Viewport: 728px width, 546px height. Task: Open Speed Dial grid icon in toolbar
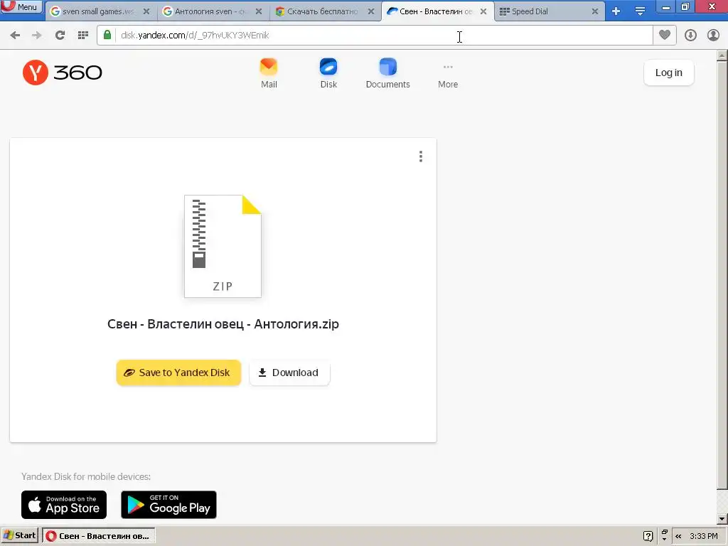[x=83, y=36]
